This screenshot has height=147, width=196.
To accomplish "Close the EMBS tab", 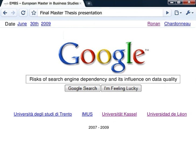I will pyautogui.click(x=80, y=3).
